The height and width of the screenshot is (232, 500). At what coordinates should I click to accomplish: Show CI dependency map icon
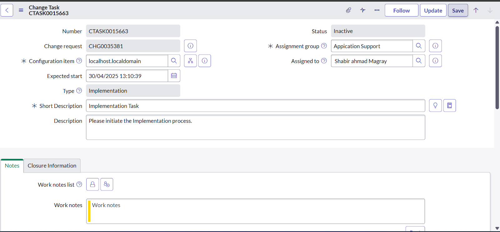[190, 61]
